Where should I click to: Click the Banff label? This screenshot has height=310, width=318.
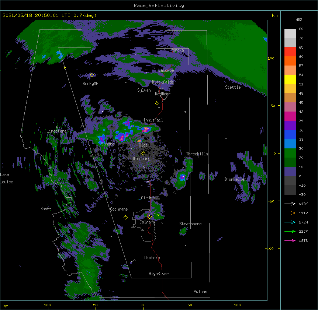coord(46,209)
